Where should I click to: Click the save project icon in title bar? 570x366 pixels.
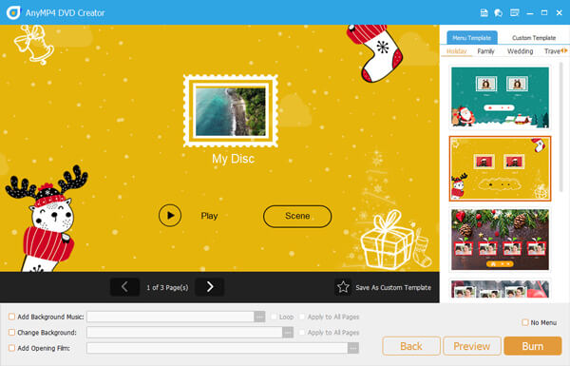484,12
